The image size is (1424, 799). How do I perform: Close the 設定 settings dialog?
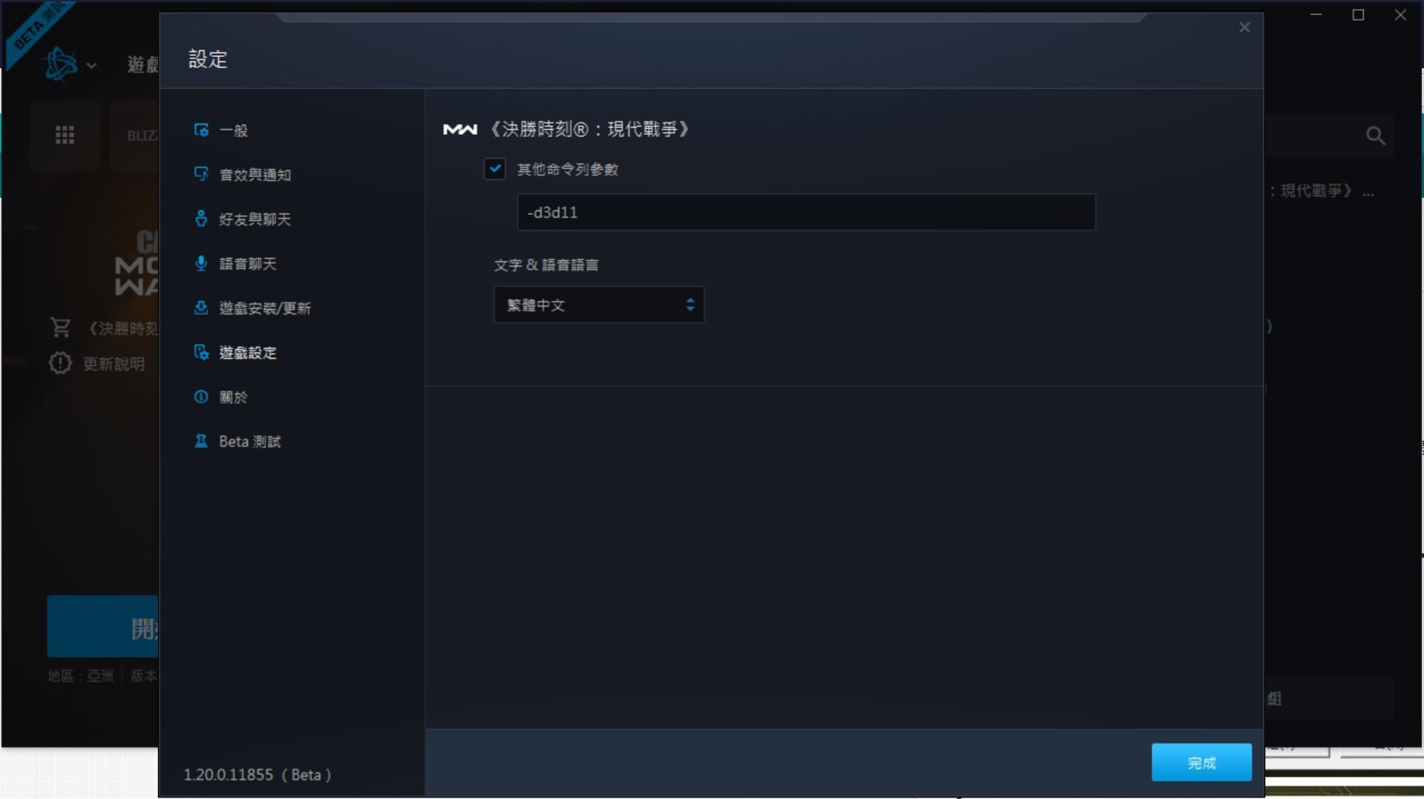click(1245, 27)
